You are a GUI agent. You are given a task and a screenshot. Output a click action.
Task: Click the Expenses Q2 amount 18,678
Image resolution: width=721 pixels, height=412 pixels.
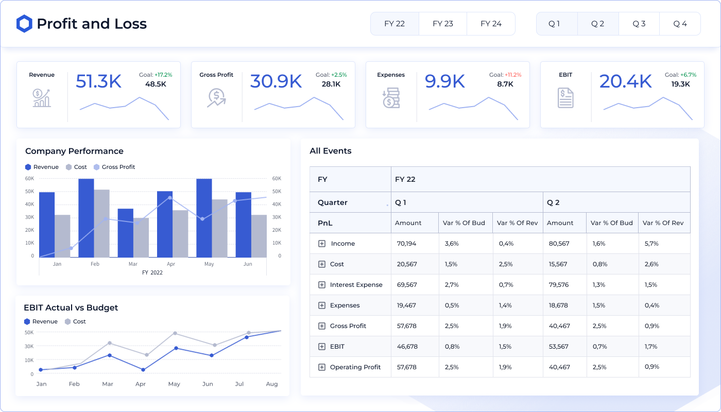click(x=558, y=305)
